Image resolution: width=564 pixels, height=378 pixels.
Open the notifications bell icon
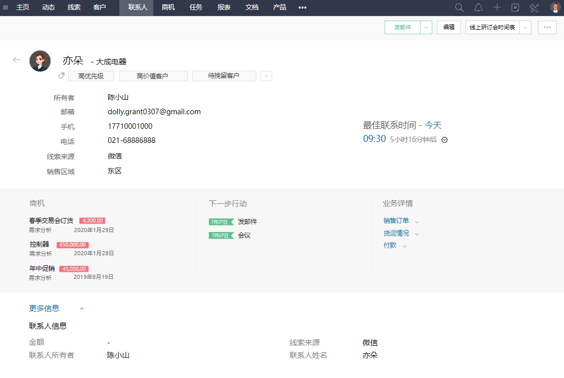pos(478,8)
